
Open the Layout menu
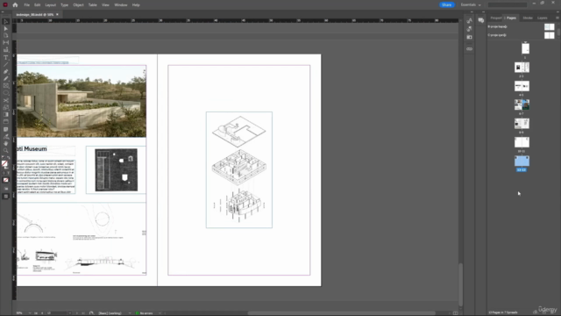click(51, 5)
